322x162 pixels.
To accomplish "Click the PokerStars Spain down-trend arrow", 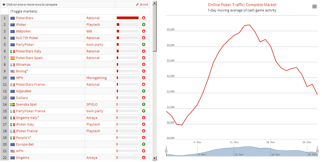I will coord(144,58).
